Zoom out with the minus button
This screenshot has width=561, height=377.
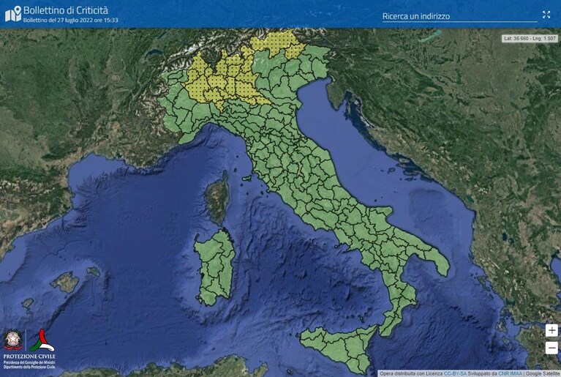tap(551, 348)
